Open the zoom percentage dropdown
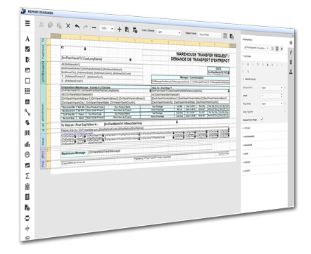Screen dimensions: 311x254 107,28
